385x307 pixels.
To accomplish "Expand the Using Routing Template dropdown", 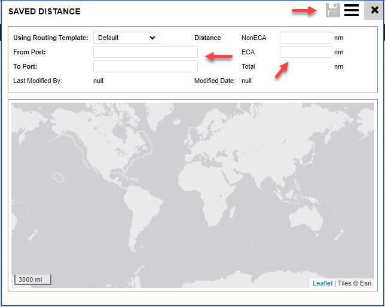I will coord(126,38).
